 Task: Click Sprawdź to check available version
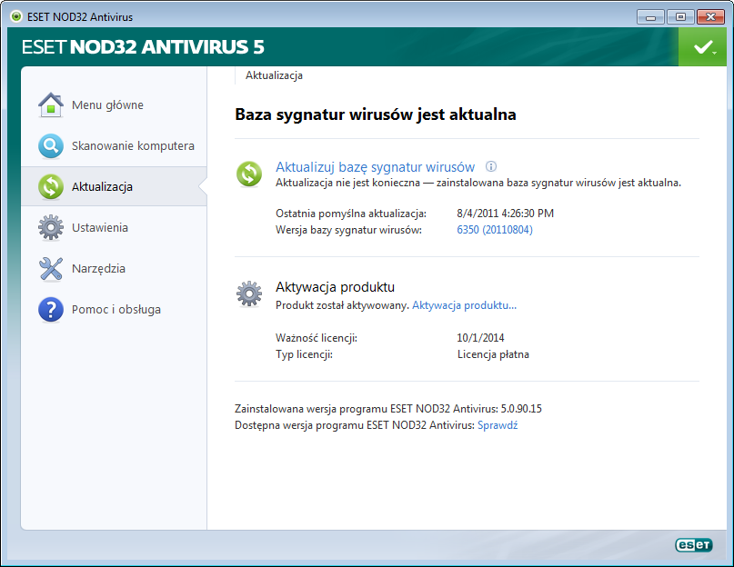[498, 425]
